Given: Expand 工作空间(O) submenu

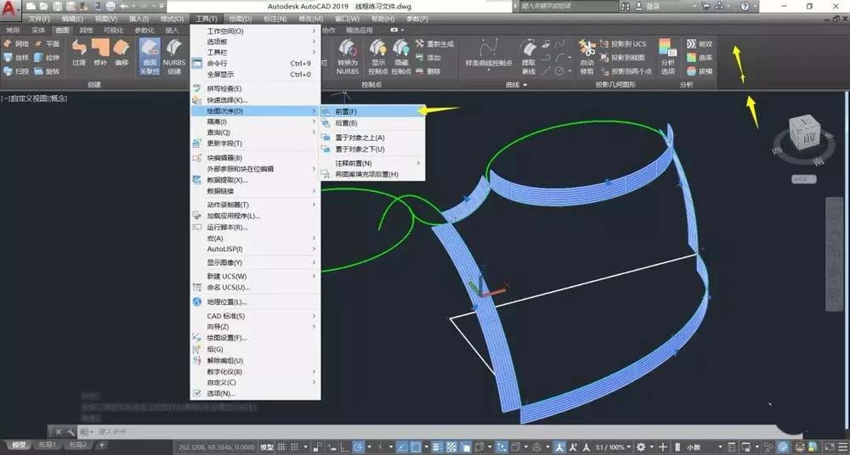Looking at the screenshot, I should coord(255,31).
